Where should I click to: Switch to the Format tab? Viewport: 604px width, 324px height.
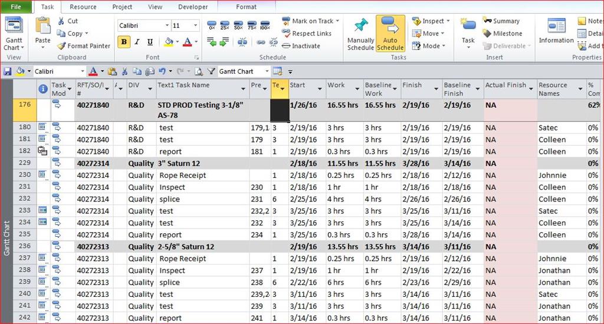tap(246, 6)
